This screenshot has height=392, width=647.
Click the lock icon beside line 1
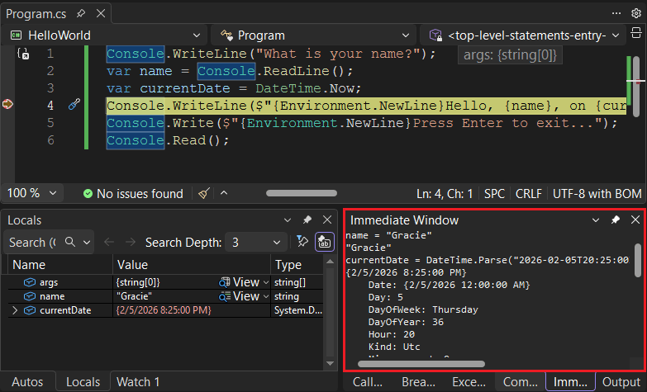[x=23, y=54]
